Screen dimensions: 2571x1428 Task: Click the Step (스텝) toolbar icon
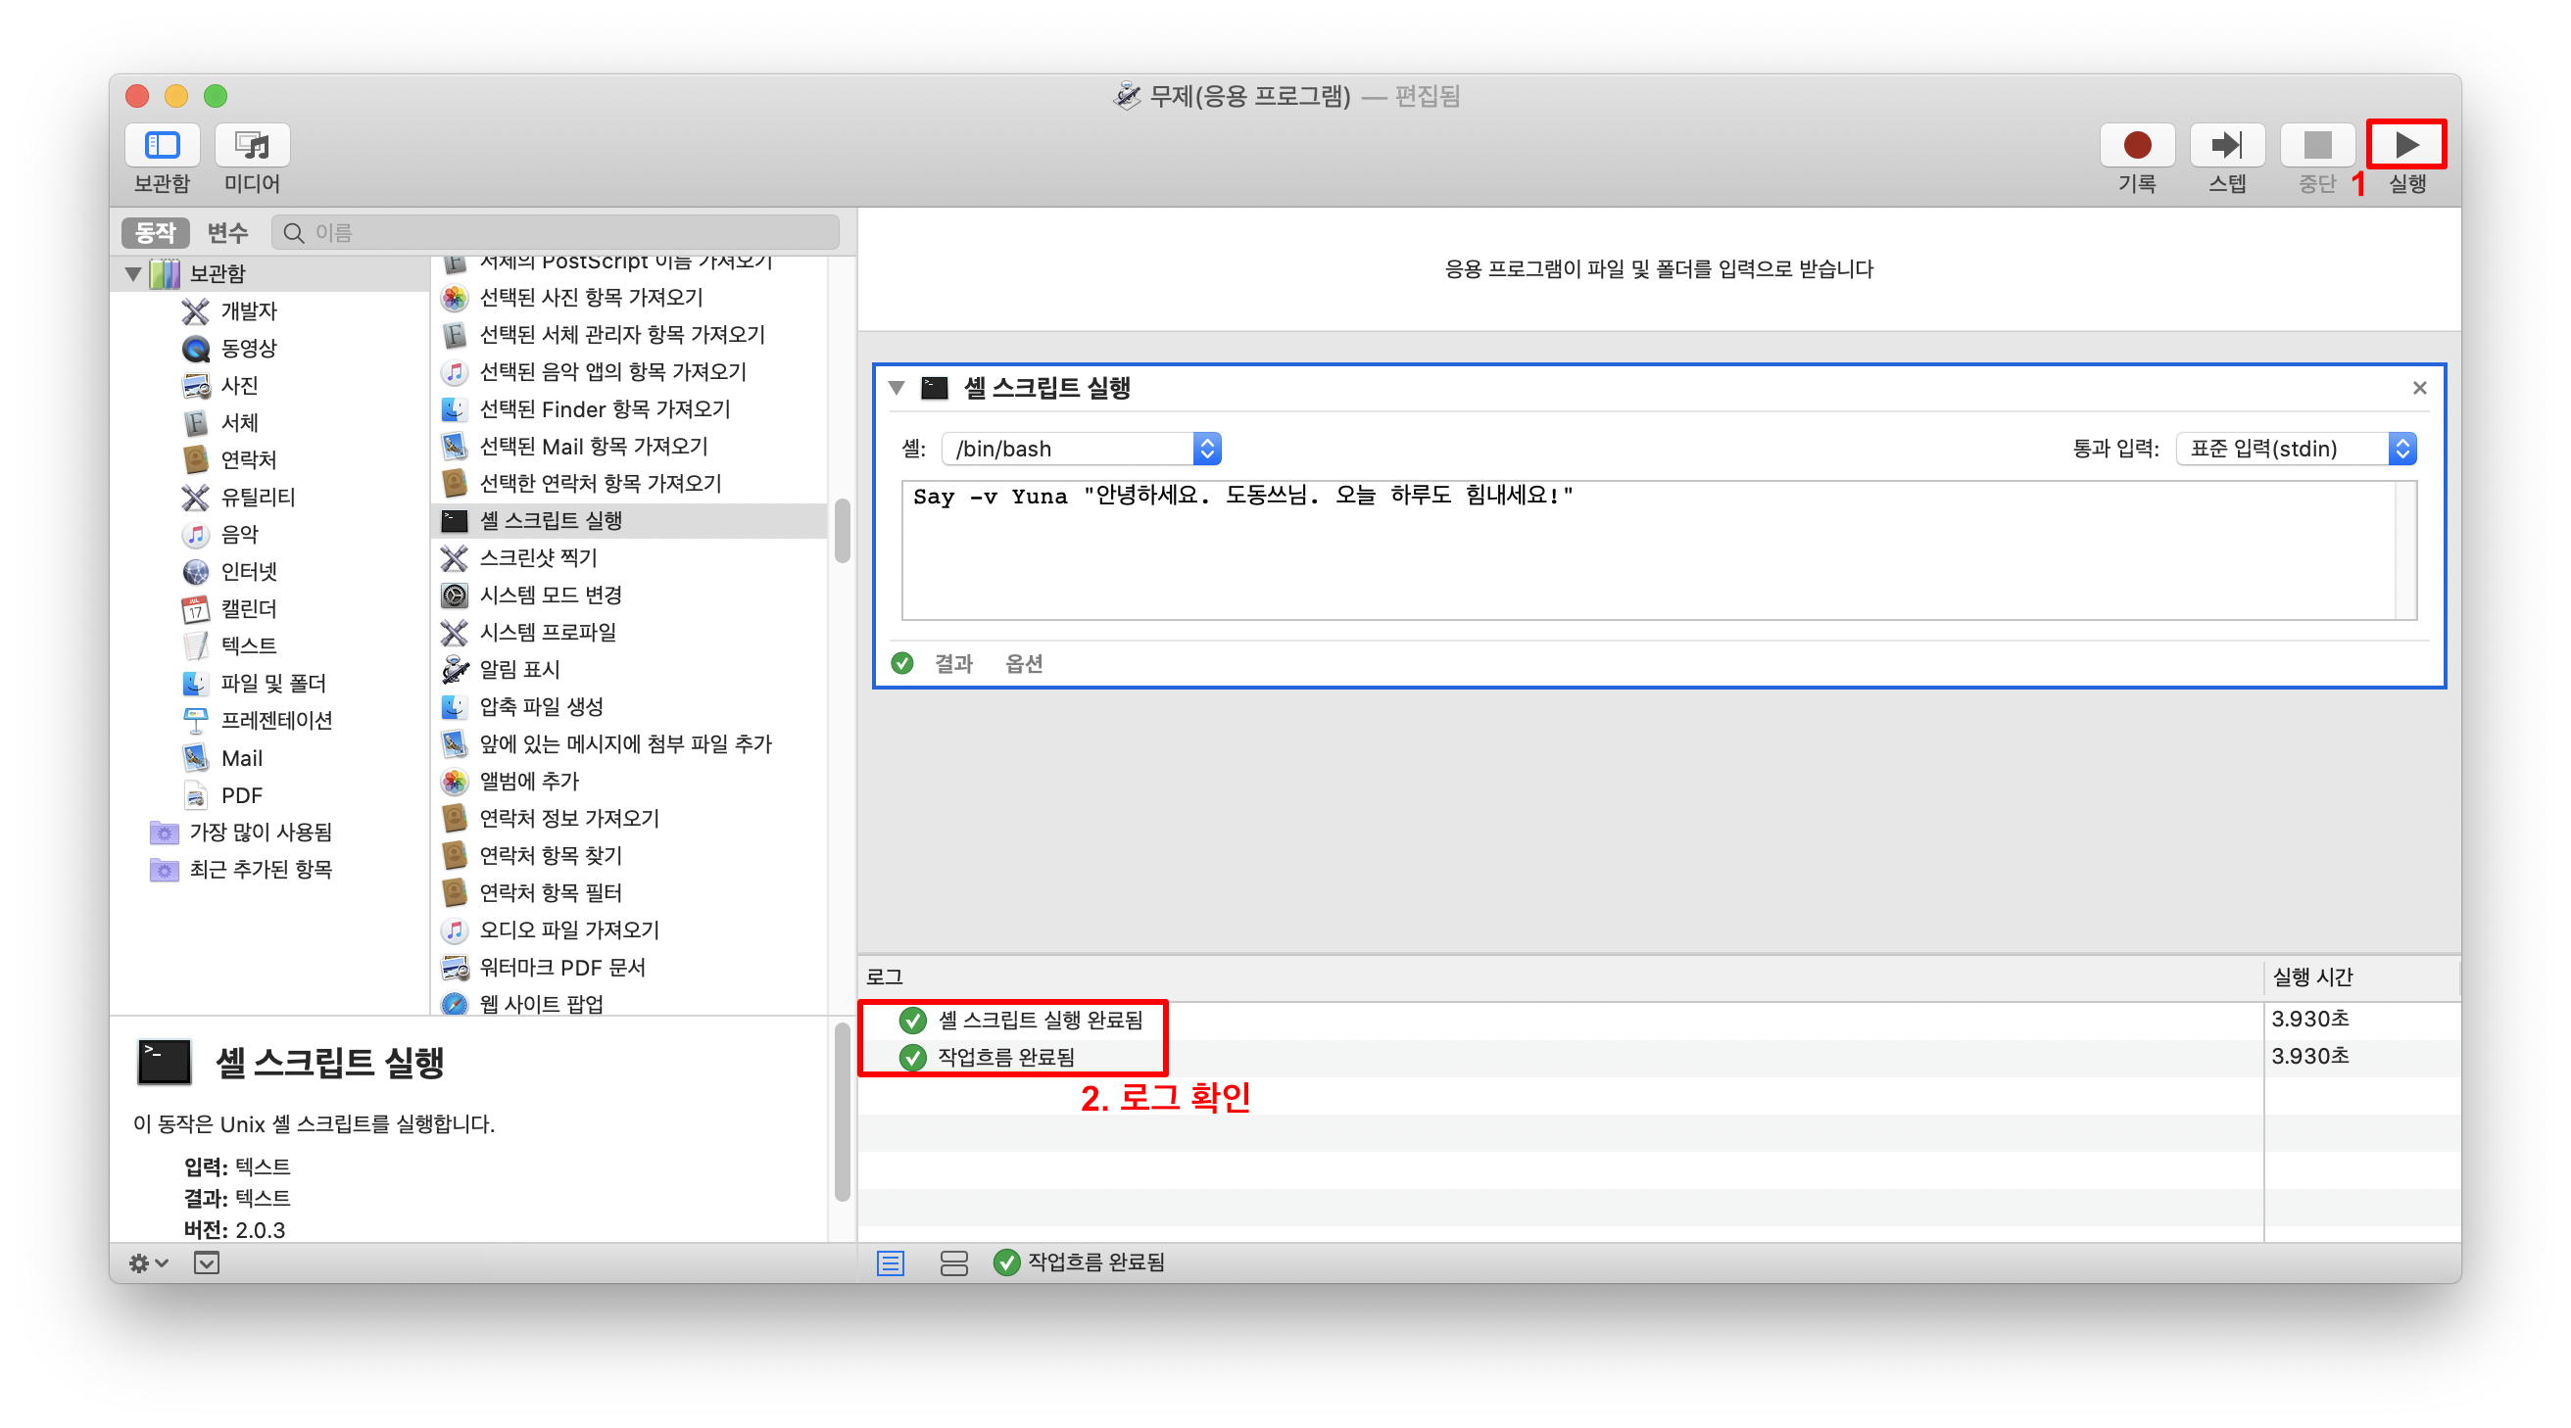[x=2226, y=146]
